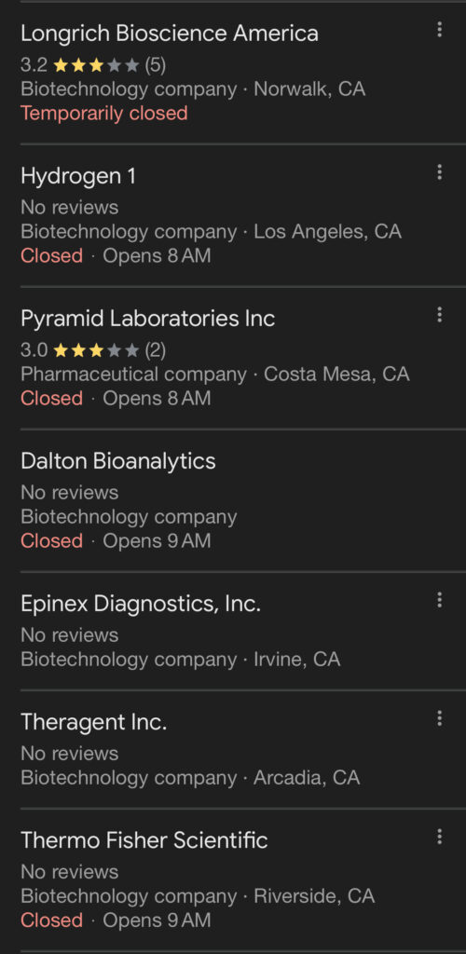Viewport: 466px width, 954px height.
Task: Tap the overflow menu beside Pyramid Laboratories Inc
Action: [x=439, y=315]
